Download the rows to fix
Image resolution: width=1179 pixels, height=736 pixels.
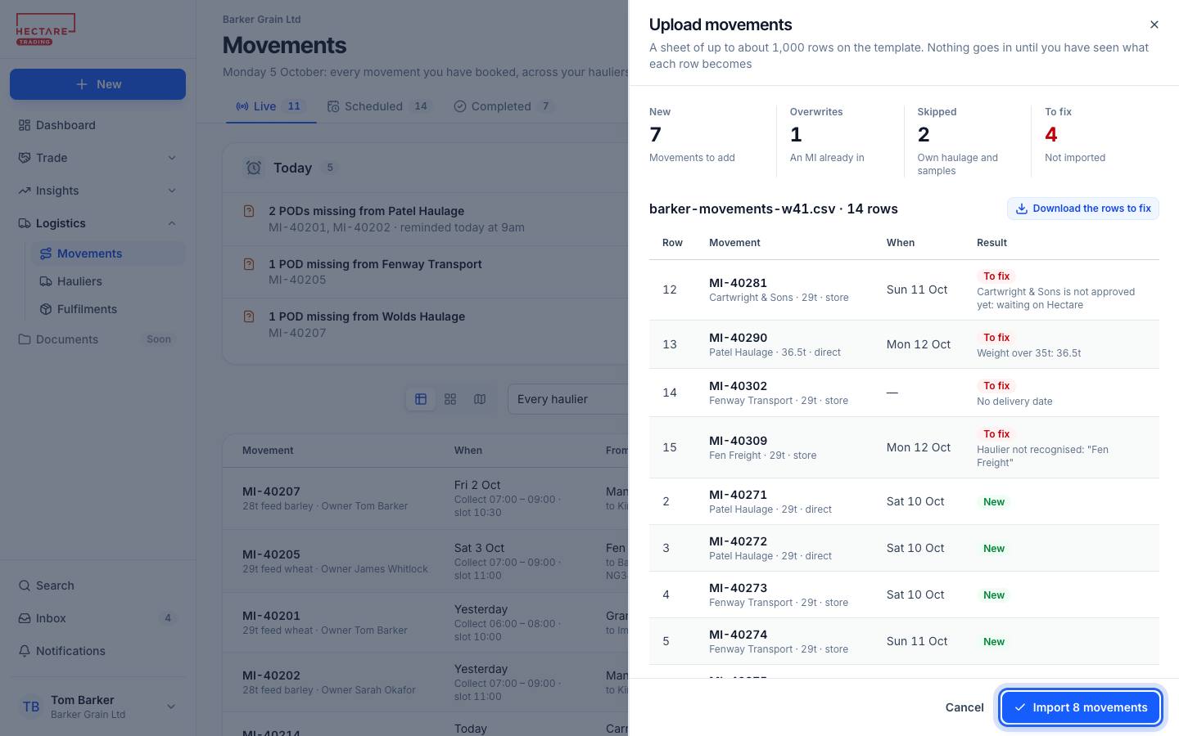click(1083, 209)
